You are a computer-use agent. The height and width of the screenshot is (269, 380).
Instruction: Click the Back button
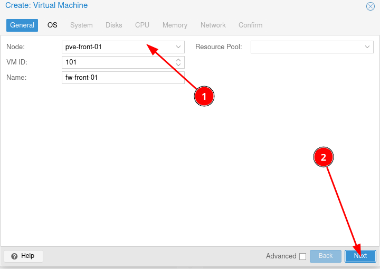[x=326, y=256]
